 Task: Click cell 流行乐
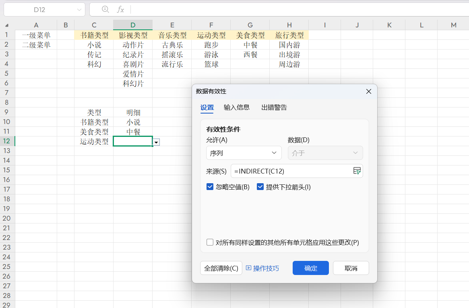click(172, 64)
